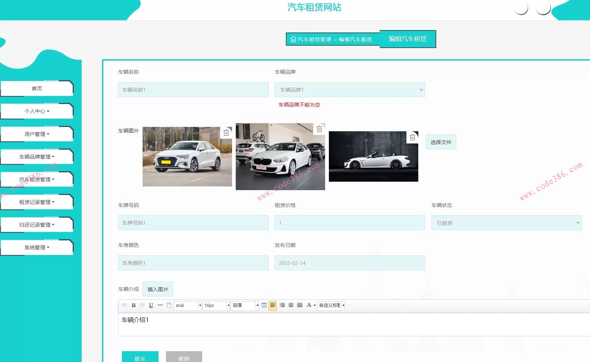The image size is (590, 362).
Task: Toggle bold formatting in the editor
Action: [x=133, y=305]
